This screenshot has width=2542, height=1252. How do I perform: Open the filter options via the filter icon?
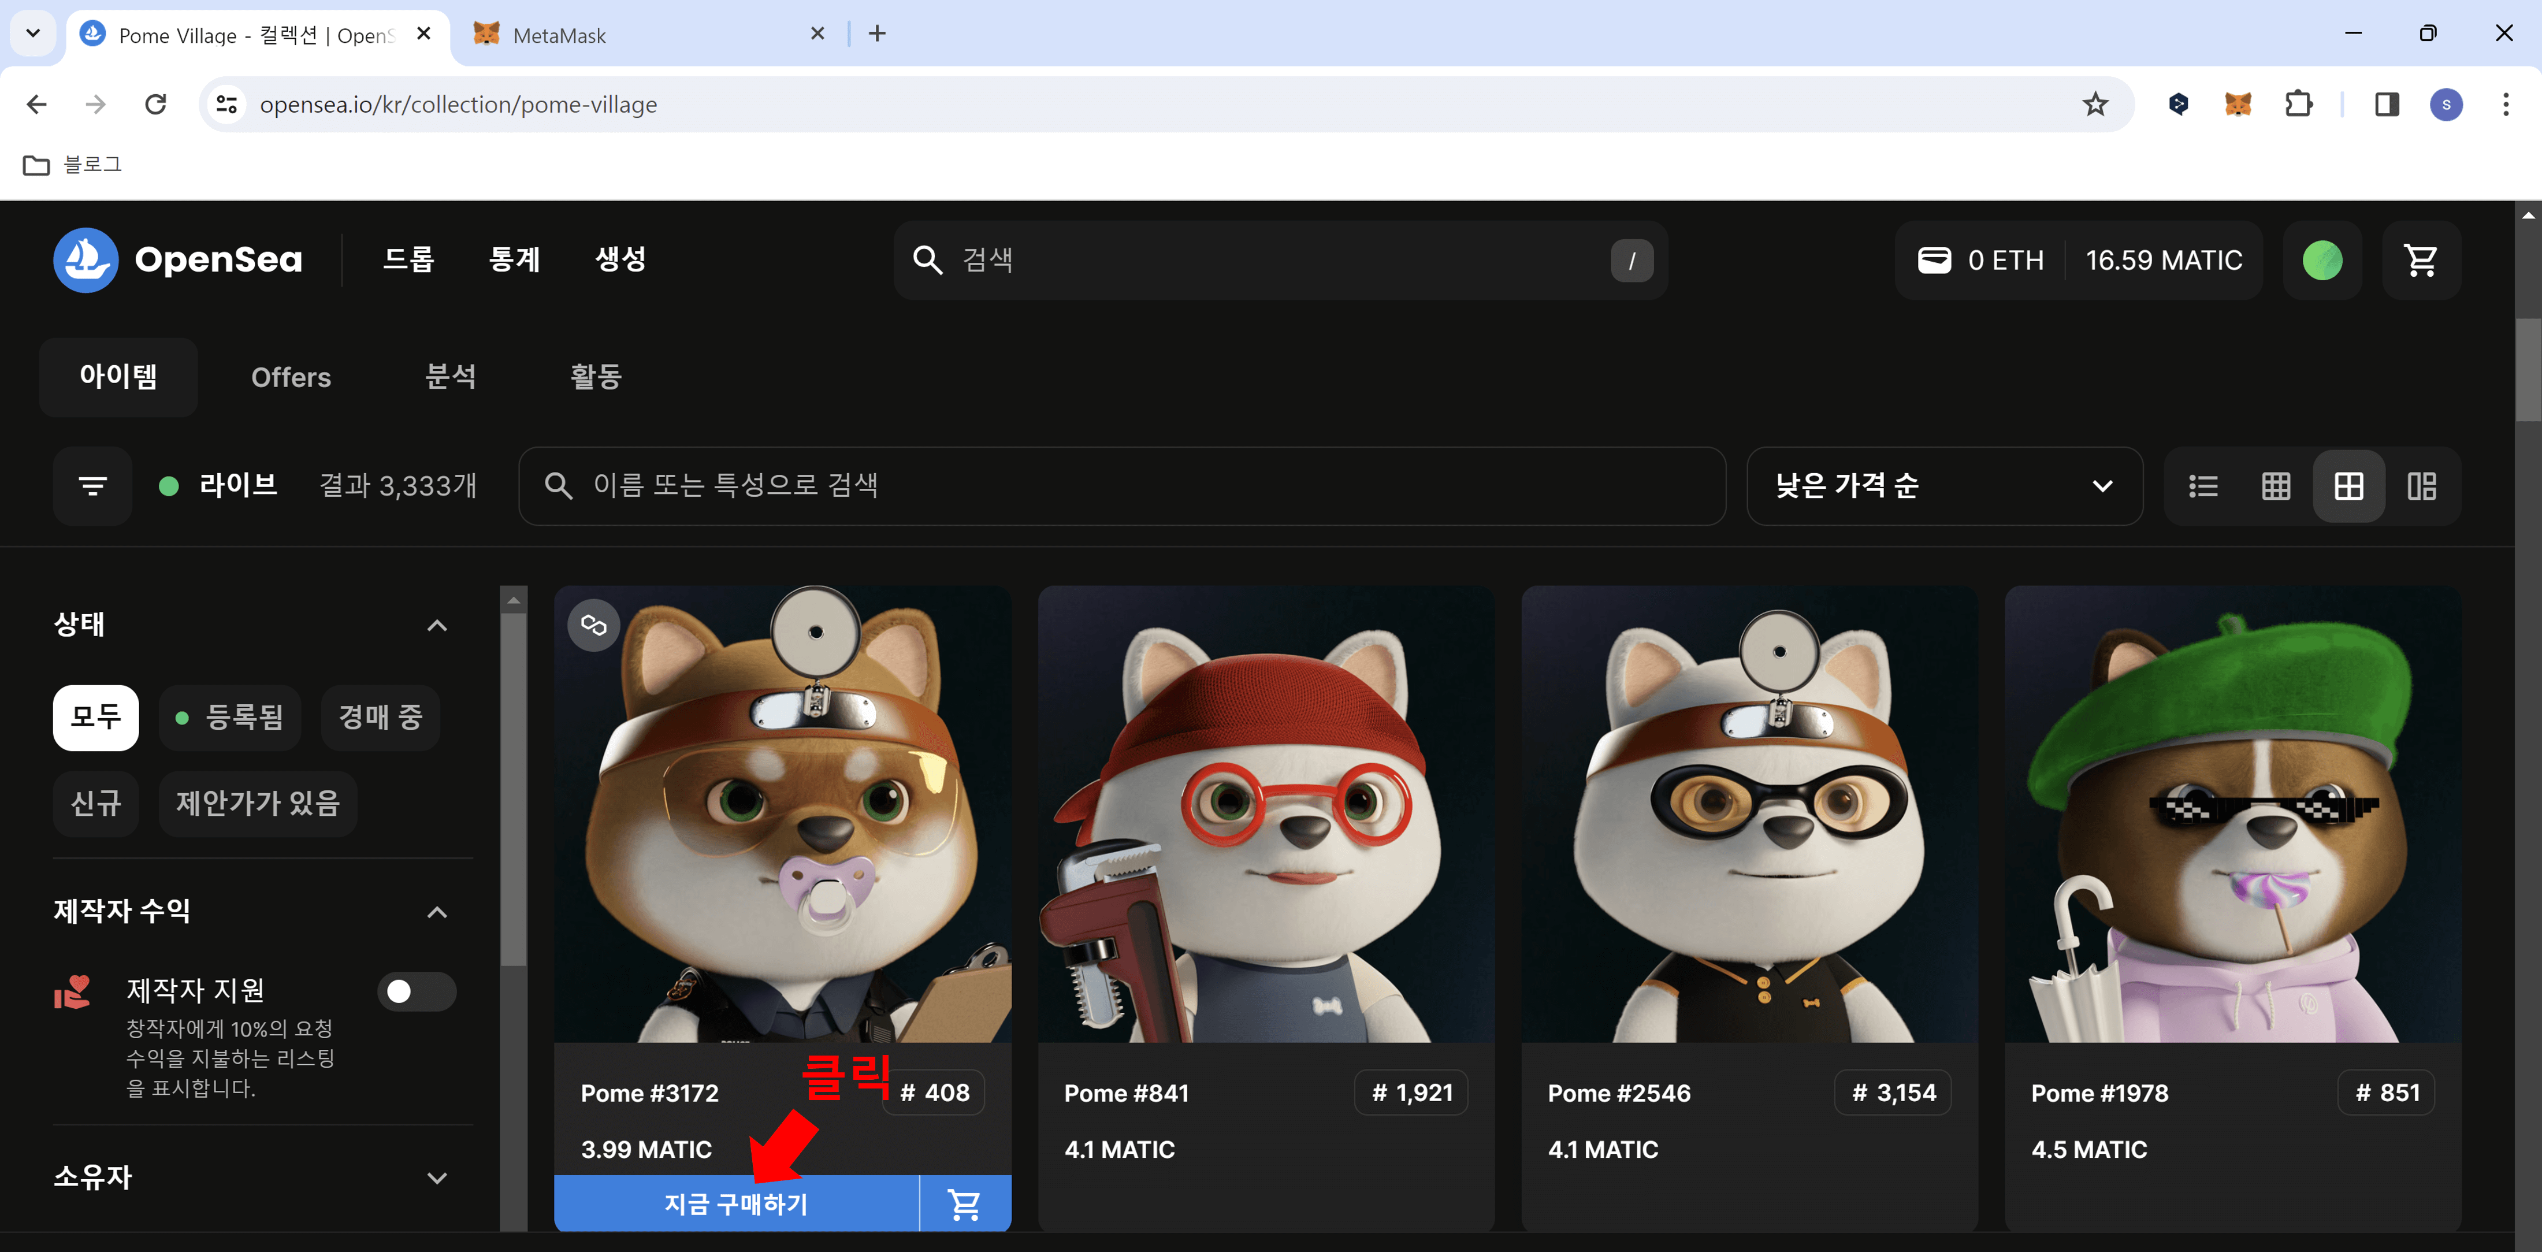tap(92, 485)
